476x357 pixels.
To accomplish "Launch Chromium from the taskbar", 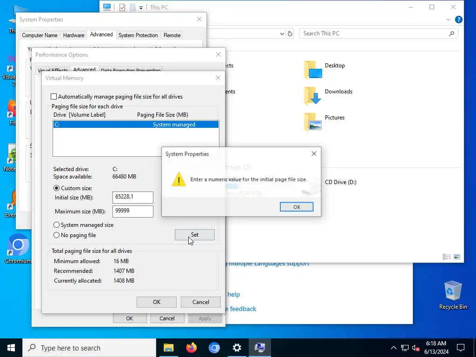I will tap(214, 348).
